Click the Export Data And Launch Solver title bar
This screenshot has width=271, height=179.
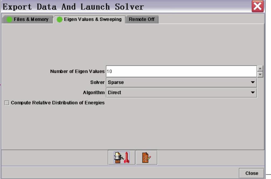pos(121,7)
